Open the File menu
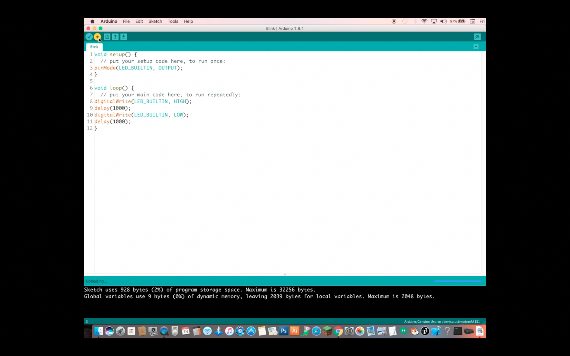The image size is (570, 356). (x=126, y=21)
